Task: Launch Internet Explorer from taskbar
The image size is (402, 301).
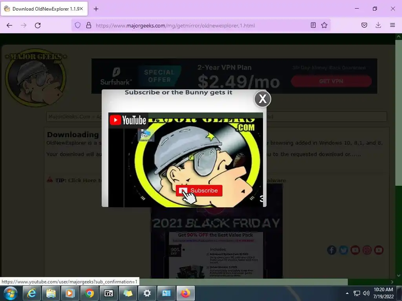Action: tap(31, 293)
